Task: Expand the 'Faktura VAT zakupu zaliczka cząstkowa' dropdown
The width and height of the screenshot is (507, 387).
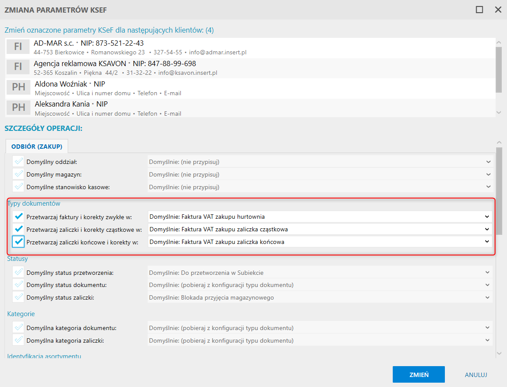Action: coord(487,229)
